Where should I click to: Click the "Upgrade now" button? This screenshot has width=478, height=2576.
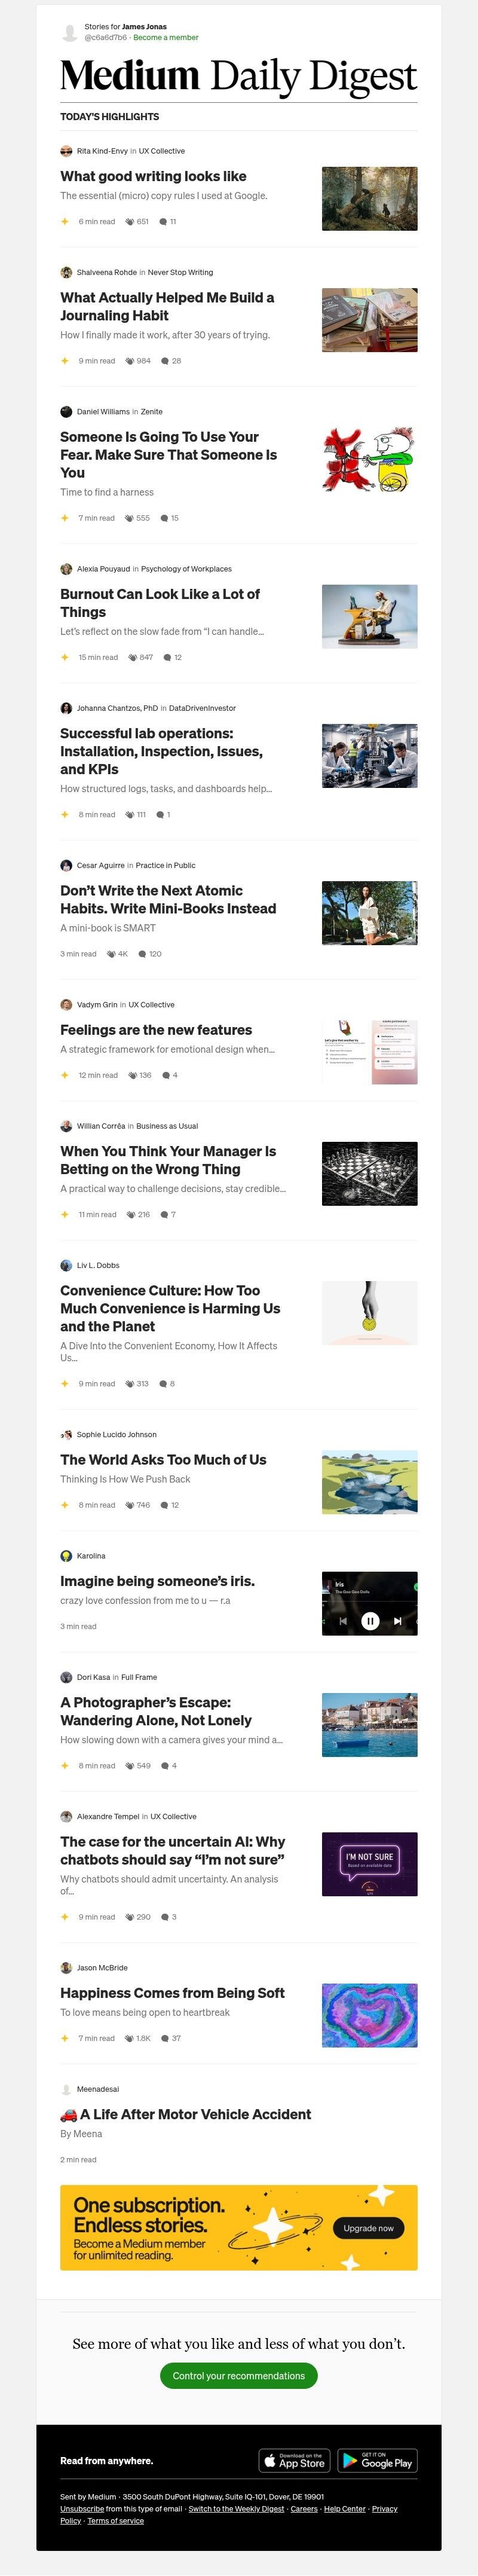pyautogui.click(x=368, y=2228)
